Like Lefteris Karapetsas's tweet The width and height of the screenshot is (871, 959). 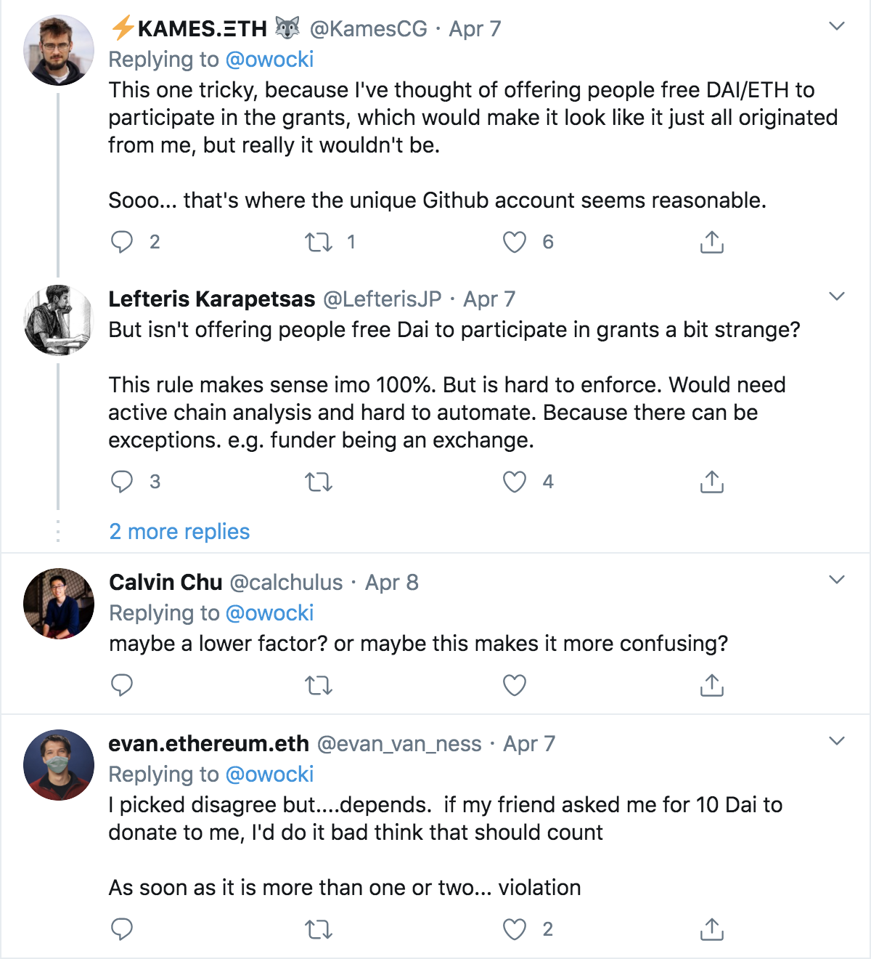[515, 482]
